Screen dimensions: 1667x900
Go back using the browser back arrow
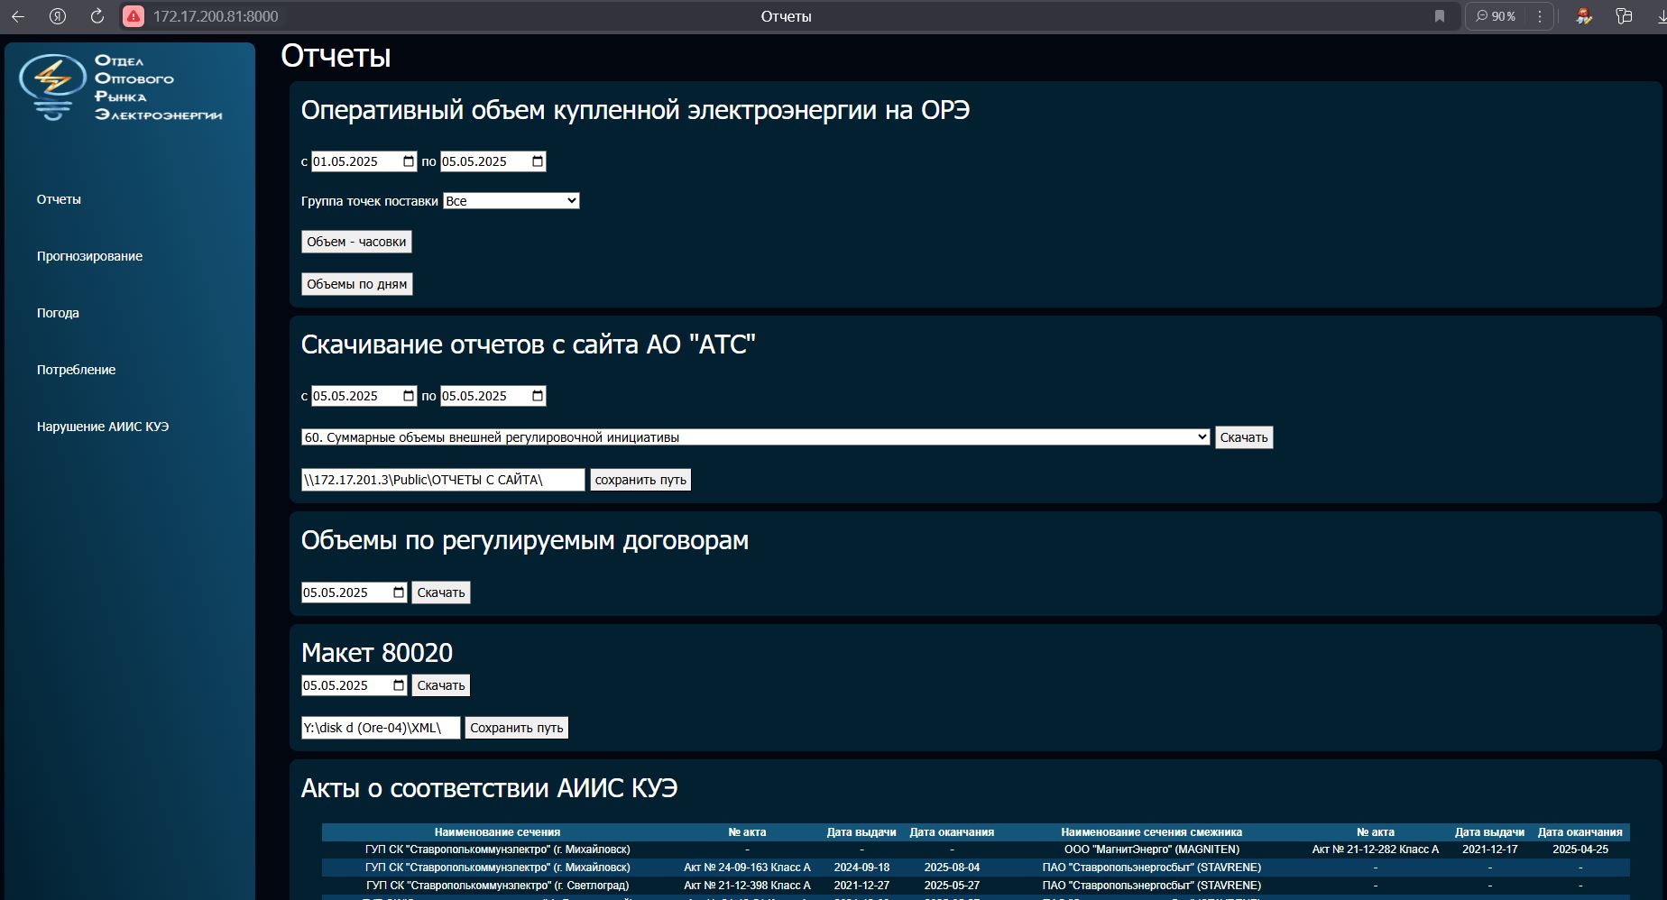pos(18,16)
